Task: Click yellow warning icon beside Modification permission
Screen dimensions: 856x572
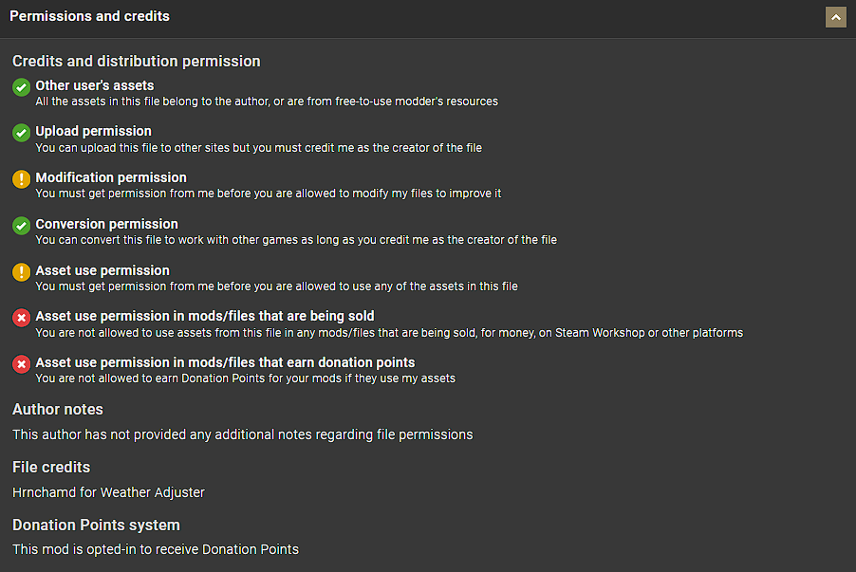Action: pyautogui.click(x=21, y=179)
